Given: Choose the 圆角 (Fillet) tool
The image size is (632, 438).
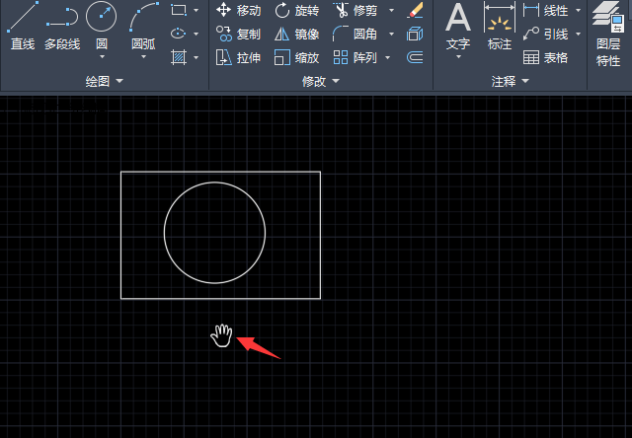Looking at the screenshot, I should pyautogui.click(x=355, y=34).
